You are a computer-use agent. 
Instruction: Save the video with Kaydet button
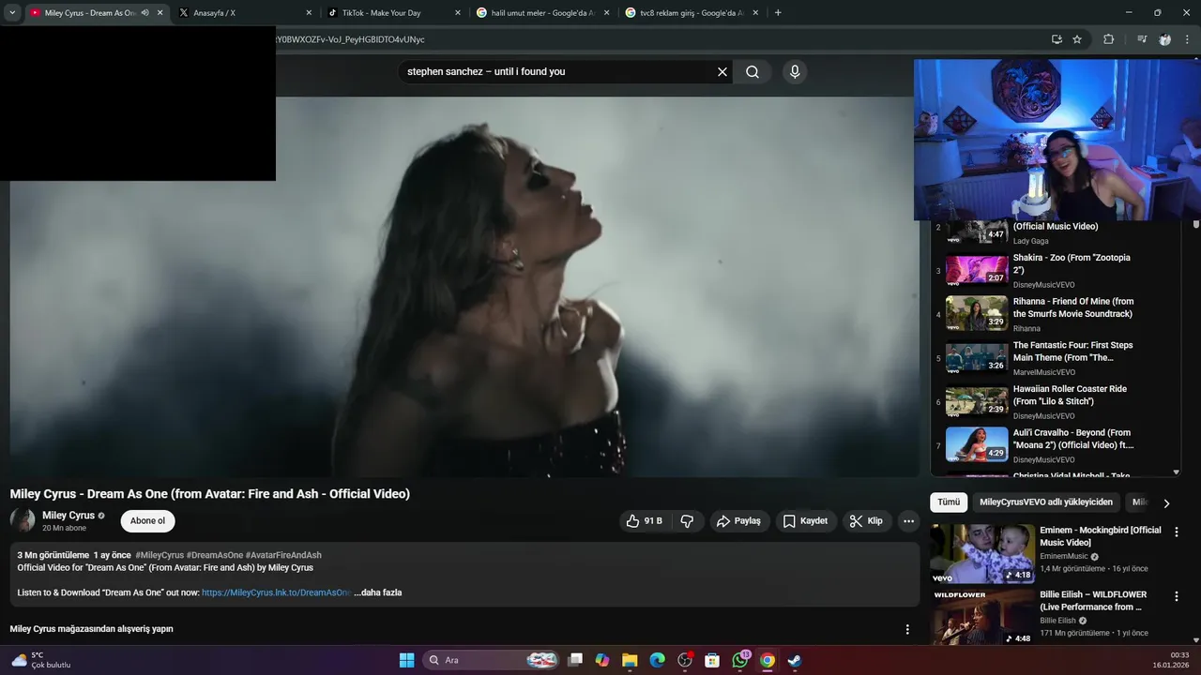806,521
